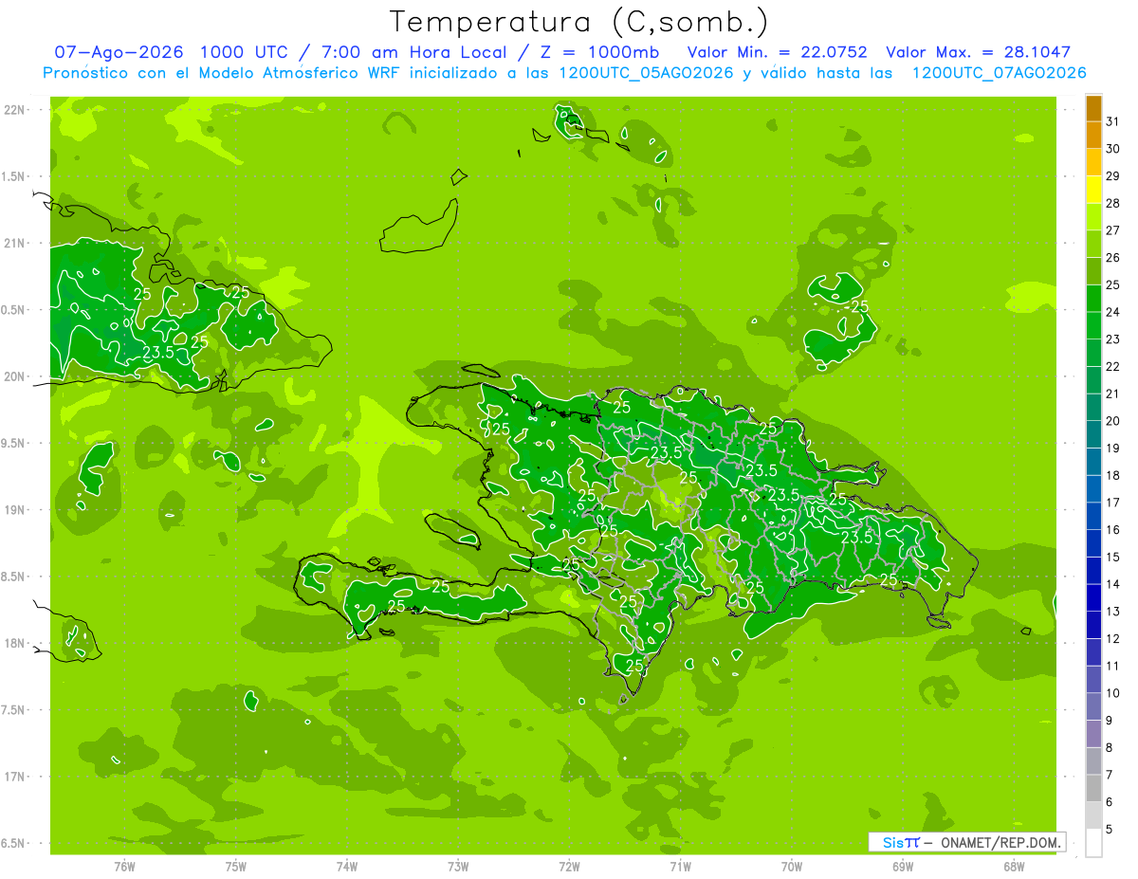Click the 19N latitude axis label
This screenshot has height=879, width=1138.
[x=15, y=510]
